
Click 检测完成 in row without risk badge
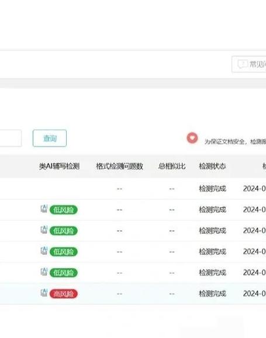coord(212,189)
